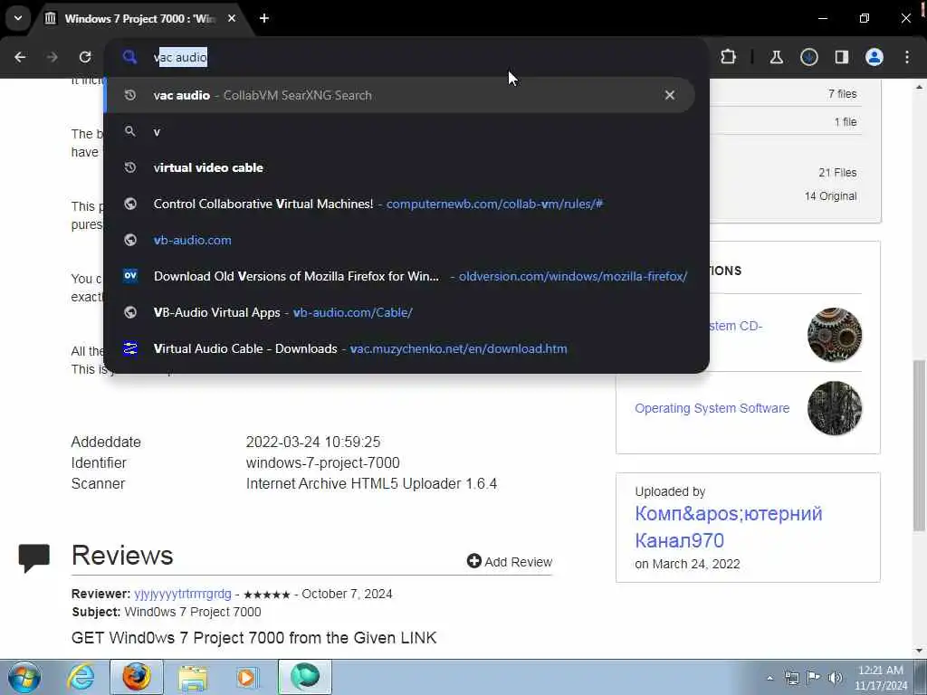Open Control Collaborative Virtual Machines suggestion
This screenshot has height=695, width=927.
pos(399,204)
